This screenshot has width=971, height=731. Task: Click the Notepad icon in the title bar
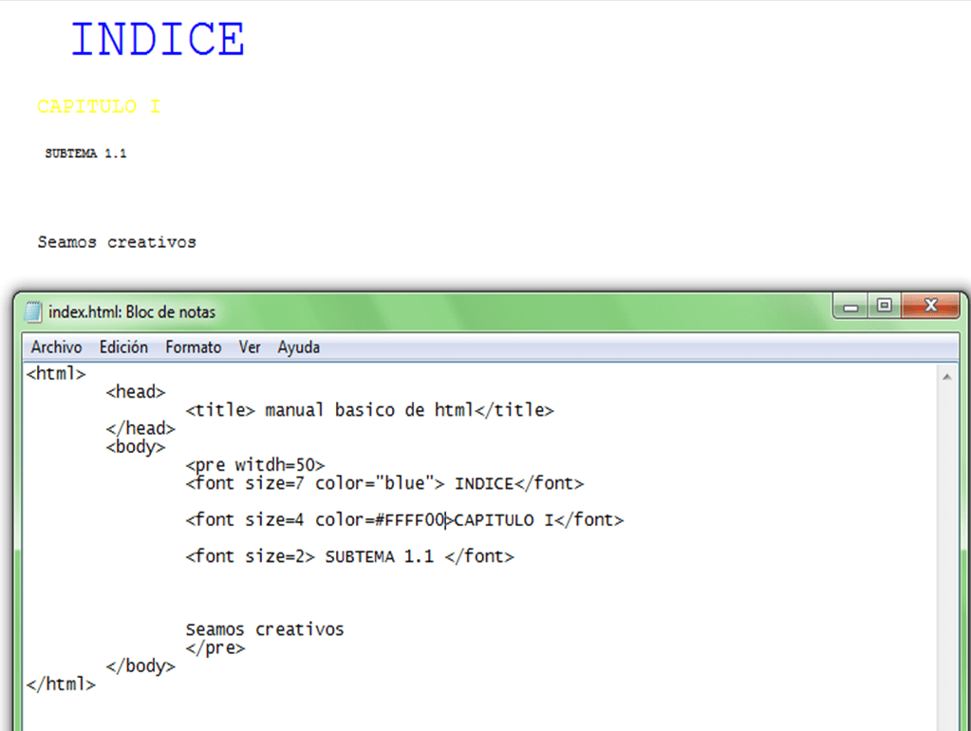tap(33, 312)
